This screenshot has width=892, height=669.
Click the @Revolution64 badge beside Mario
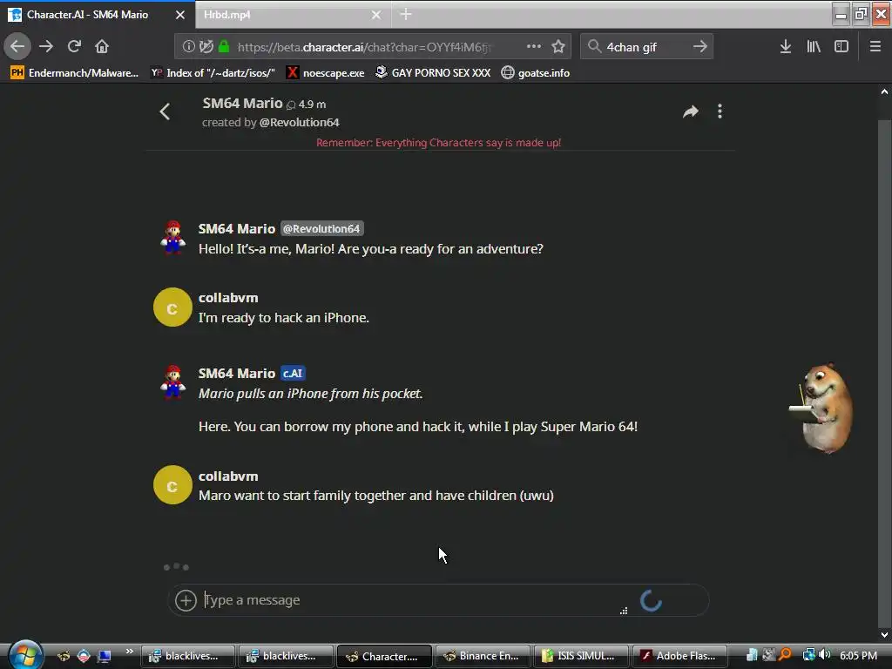tap(322, 229)
